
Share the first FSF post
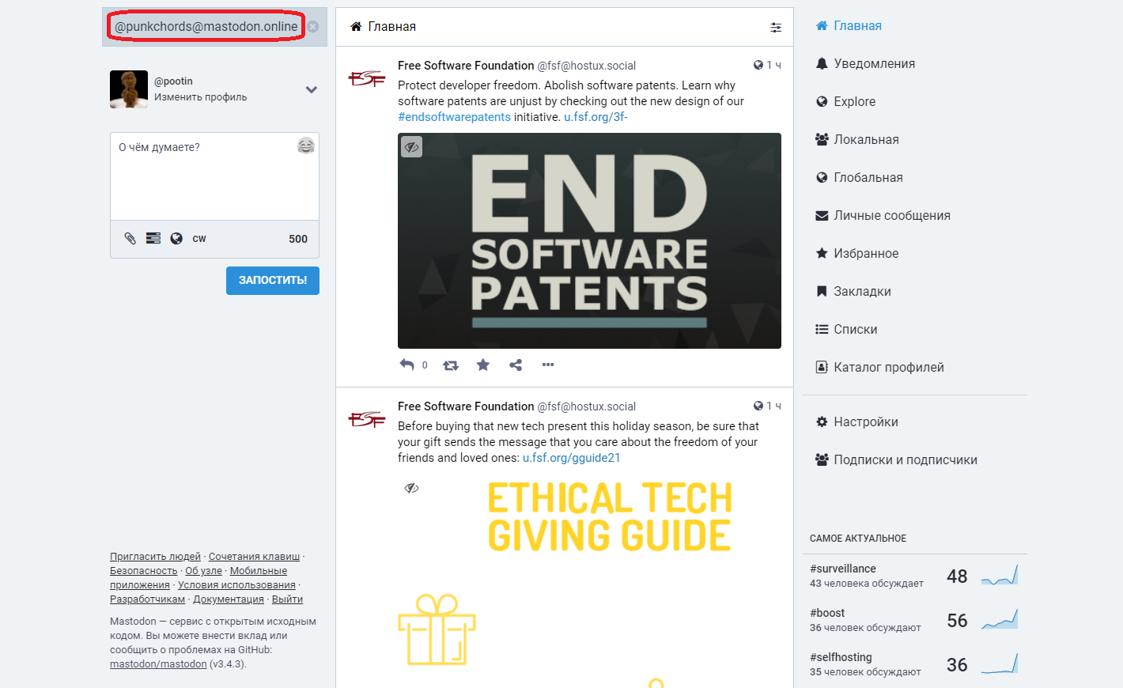(x=516, y=365)
